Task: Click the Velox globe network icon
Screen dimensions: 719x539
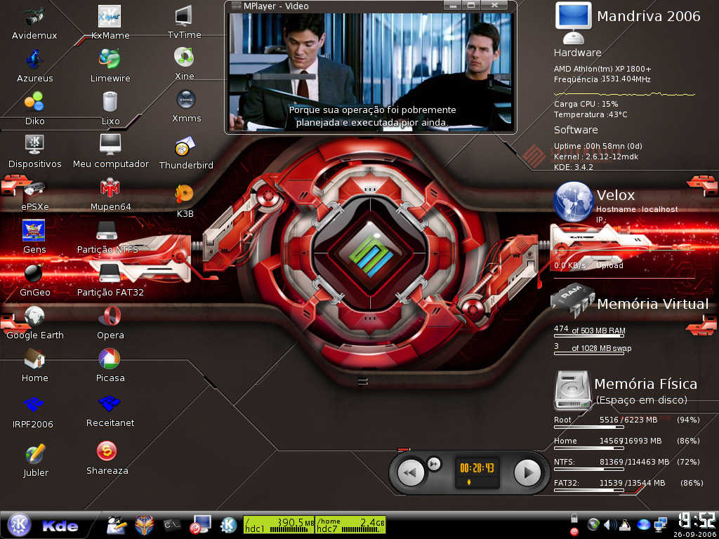Action: pyautogui.click(x=573, y=201)
